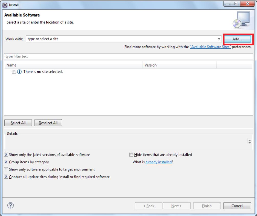Focus the type filter text field
The width and height of the screenshot is (257, 216).
(128, 56)
